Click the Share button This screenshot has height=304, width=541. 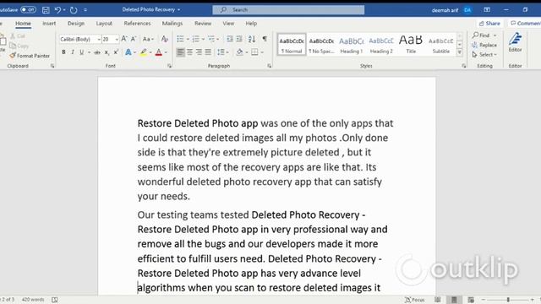(x=489, y=24)
